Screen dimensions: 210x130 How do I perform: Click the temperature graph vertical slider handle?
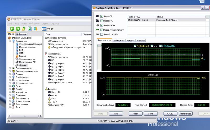pos(99,45)
